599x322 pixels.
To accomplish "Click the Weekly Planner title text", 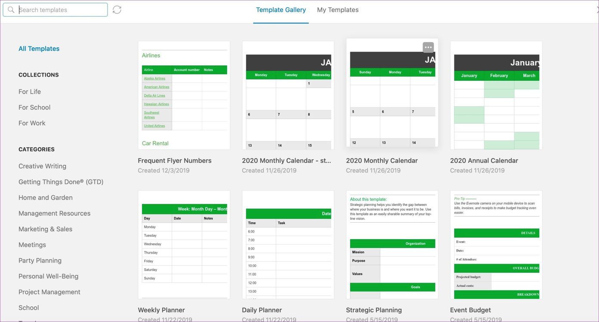I will click(161, 310).
